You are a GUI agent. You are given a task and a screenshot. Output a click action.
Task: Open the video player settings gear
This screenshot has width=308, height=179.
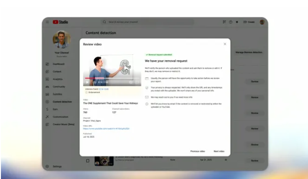[x=131, y=82]
